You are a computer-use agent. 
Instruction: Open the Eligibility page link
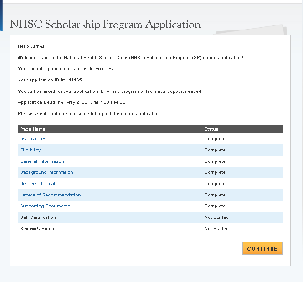click(x=31, y=150)
